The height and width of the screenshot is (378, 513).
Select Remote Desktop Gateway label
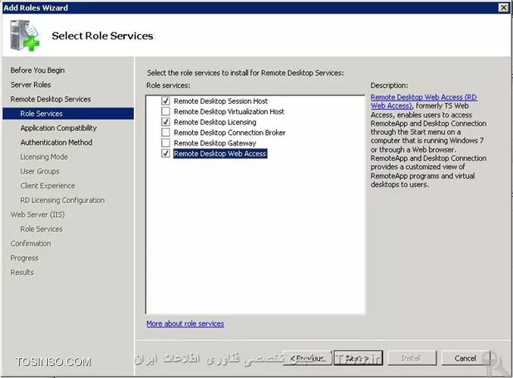click(215, 143)
